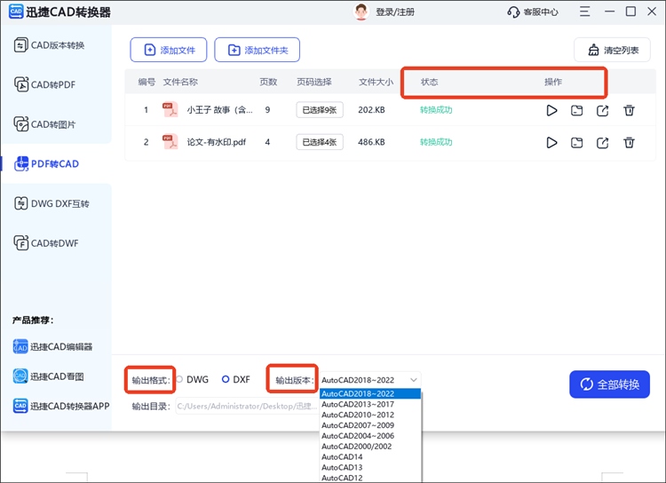Click the 文件大小 column header

pyautogui.click(x=376, y=82)
